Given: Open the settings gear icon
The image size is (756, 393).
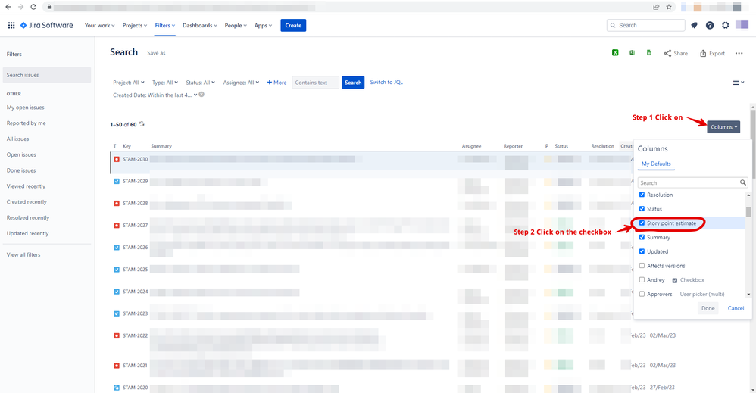Looking at the screenshot, I should 725,25.
